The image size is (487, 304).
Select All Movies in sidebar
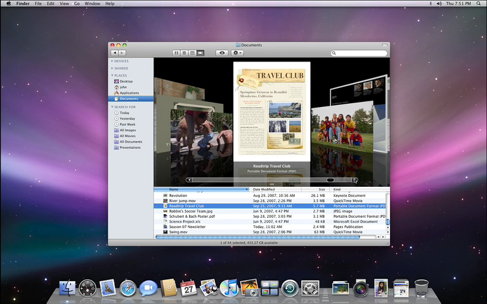pyautogui.click(x=131, y=136)
